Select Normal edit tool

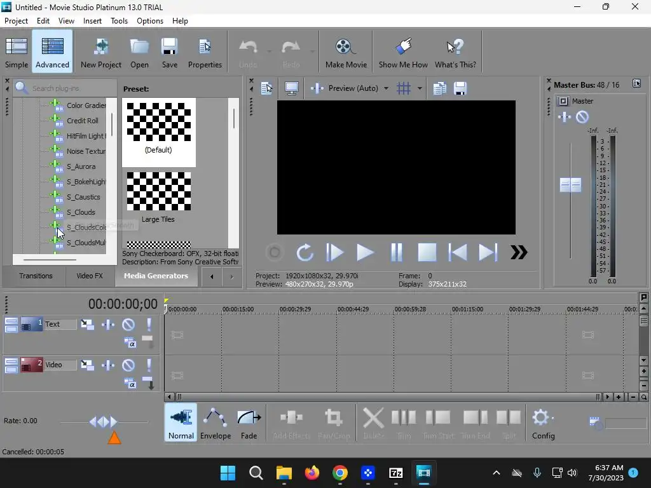tap(181, 424)
